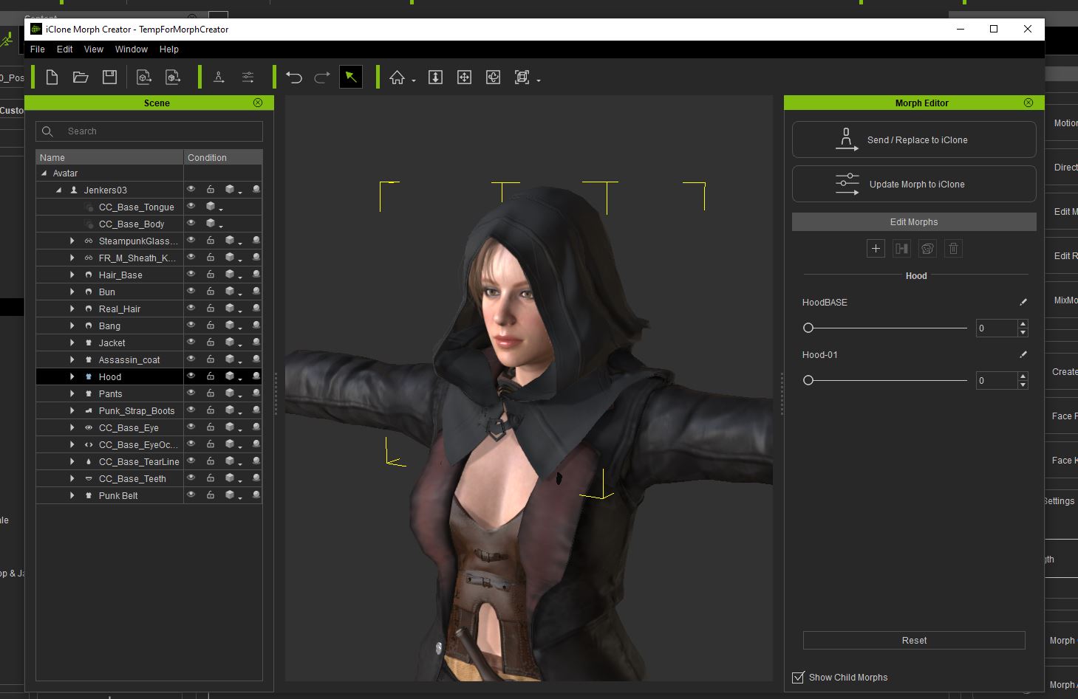Screen dimensions: 1078x699
Task: Click the Hood-01 slider handle
Action: click(808, 380)
